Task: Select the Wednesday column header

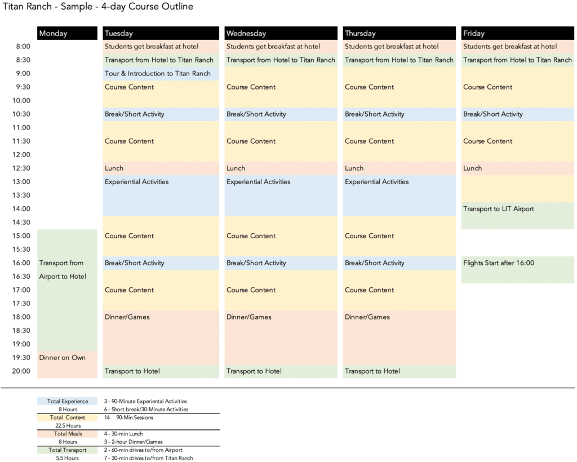Action: click(281, 33)
